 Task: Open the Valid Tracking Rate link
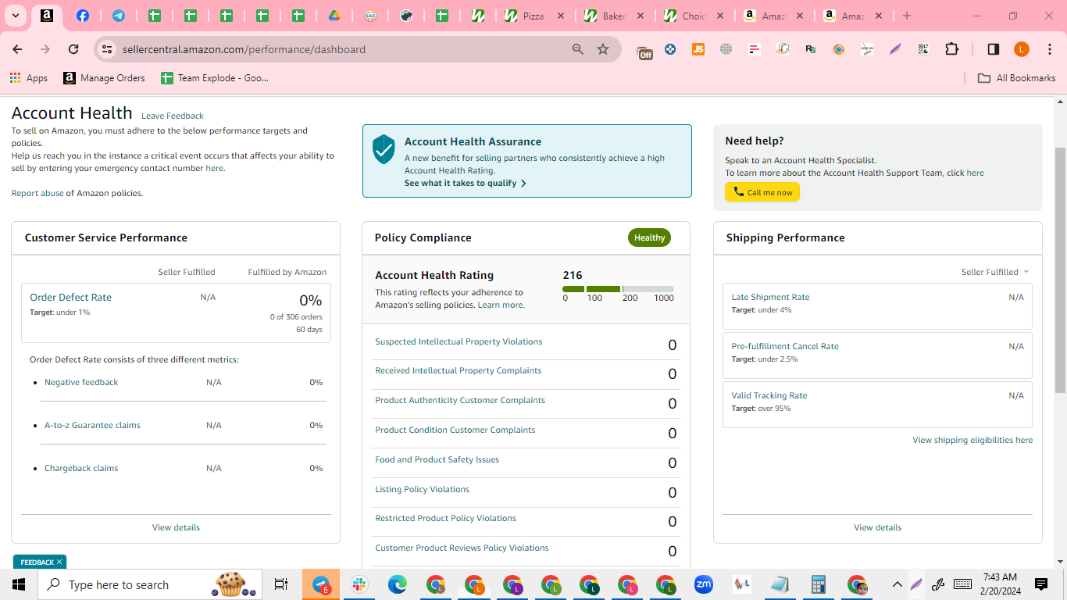click(x=769, y=395)
